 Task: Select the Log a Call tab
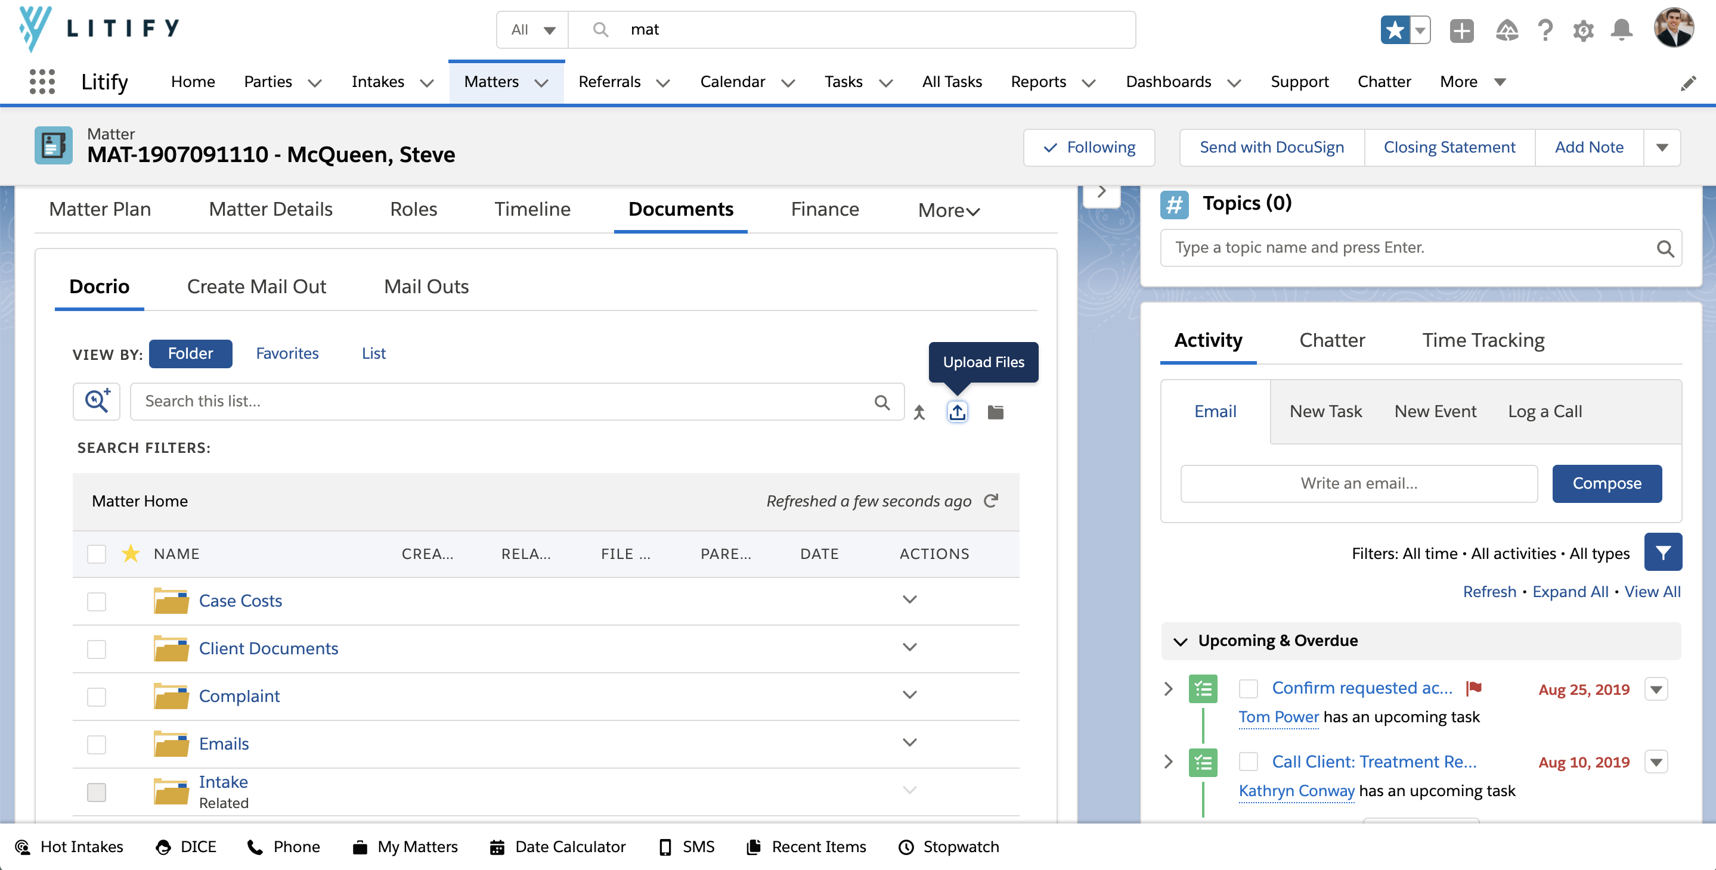pos(1545,411)
